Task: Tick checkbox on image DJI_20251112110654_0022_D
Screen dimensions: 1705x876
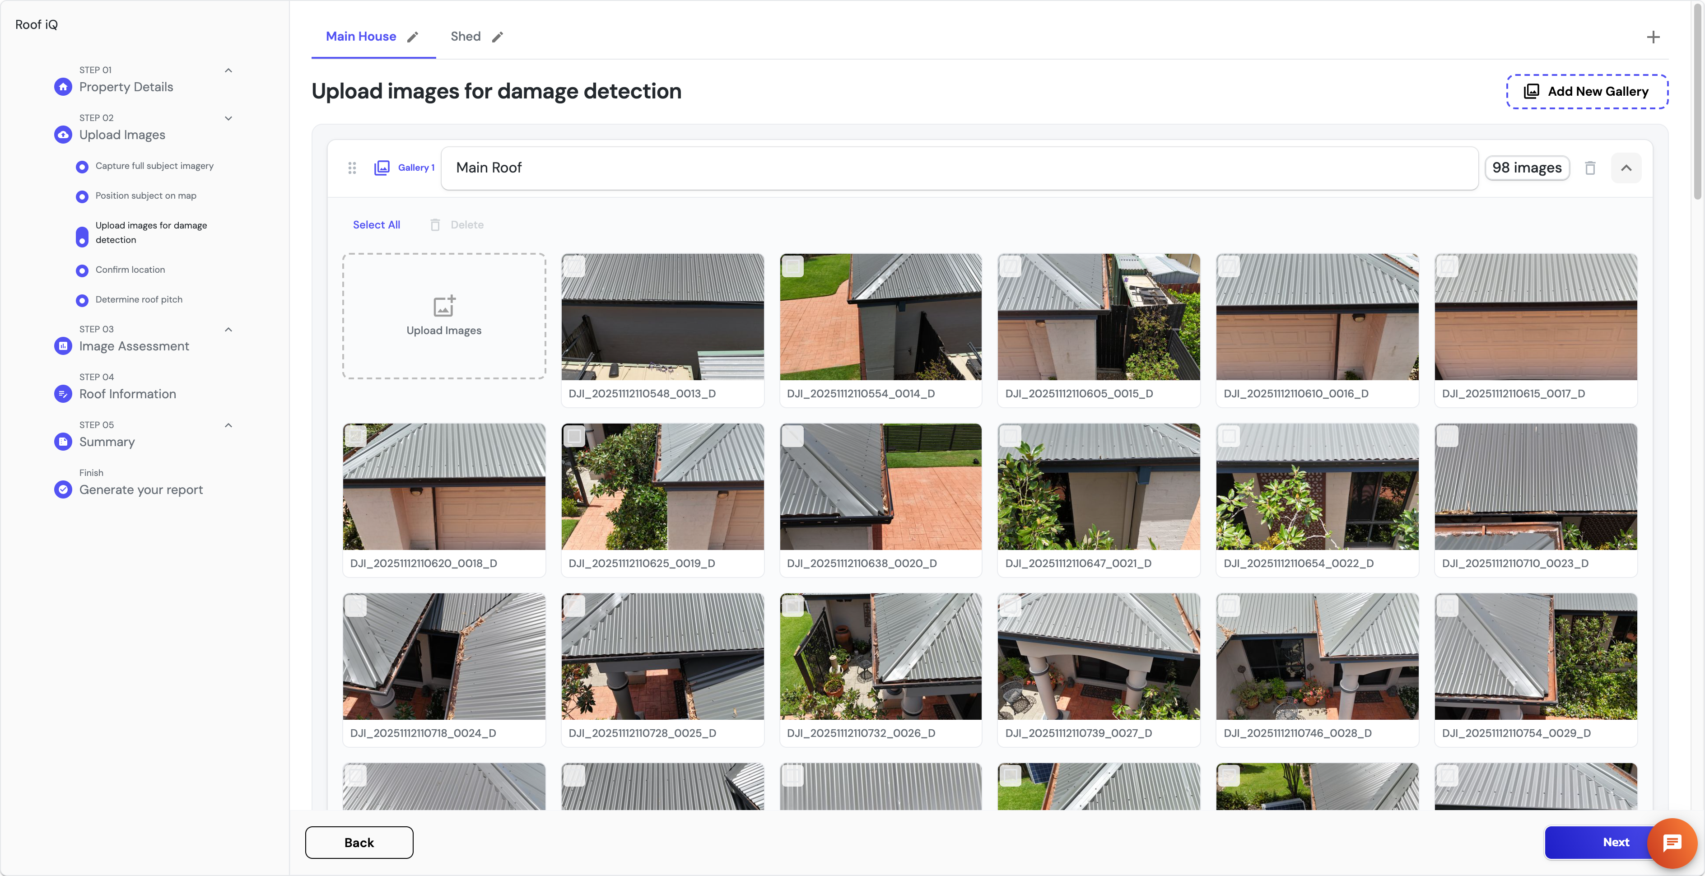Action: click(x=1229, y=436)
